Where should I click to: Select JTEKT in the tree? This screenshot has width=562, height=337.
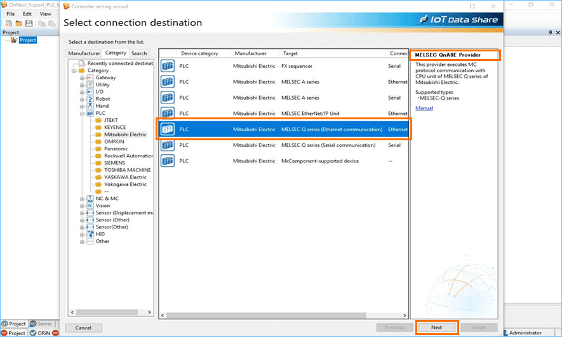(110, 120)
